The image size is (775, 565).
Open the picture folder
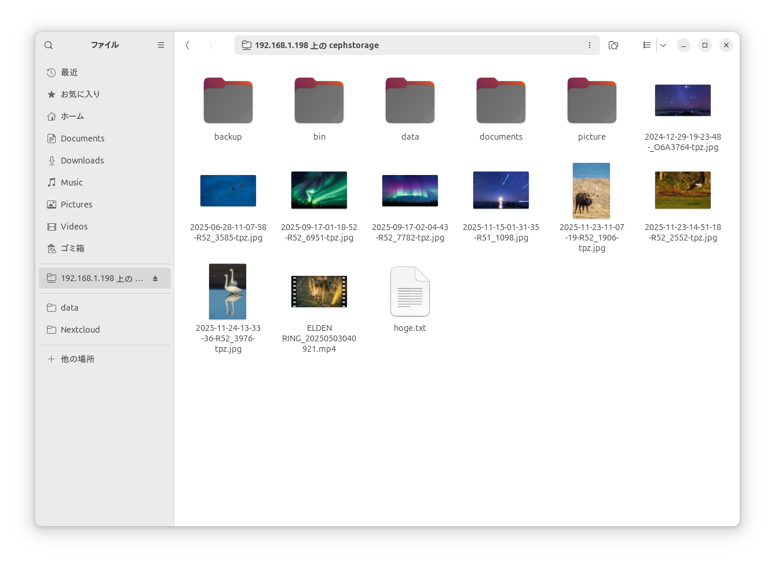[591, 101]
